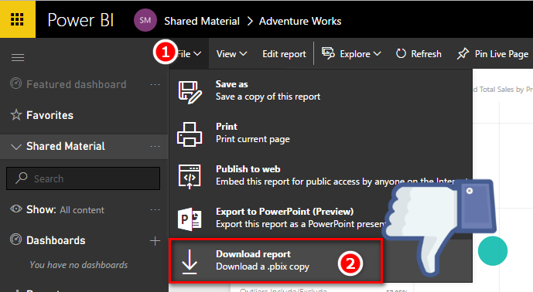Viewport: 533px width, 292px height.
Task: Open Featured dashboard more options ellipsis
Action: click(155, 84)
